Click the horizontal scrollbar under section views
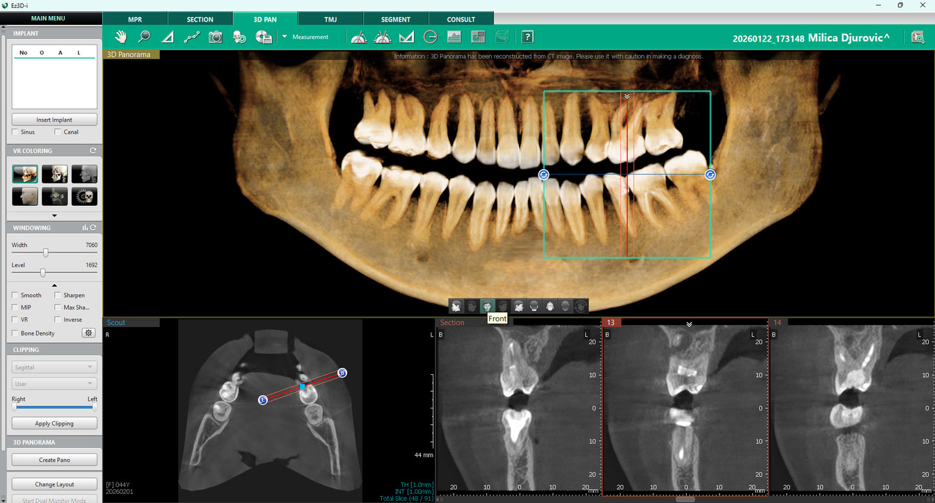Image resolution: width=935 pixels, height=503 pixels. pos(685,499)
